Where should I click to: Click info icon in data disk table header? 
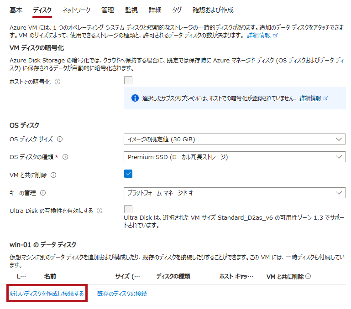pos(309,276)
